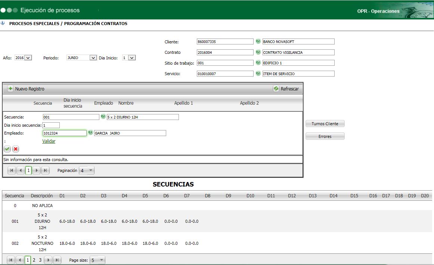The height and width of the screenshot is (265, 434).
Task: Click the Cliente code field 860007335
Action: 225,41
